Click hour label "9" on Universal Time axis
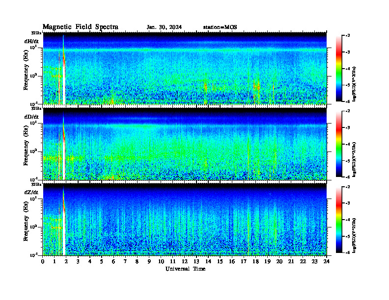Image resolution: width=389 pixels, height=300 pixels. (149, 262)
